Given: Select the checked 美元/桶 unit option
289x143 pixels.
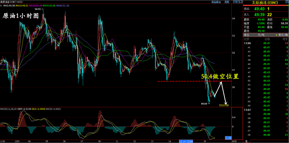Looking at the screenshot, I should click(281, 35).
